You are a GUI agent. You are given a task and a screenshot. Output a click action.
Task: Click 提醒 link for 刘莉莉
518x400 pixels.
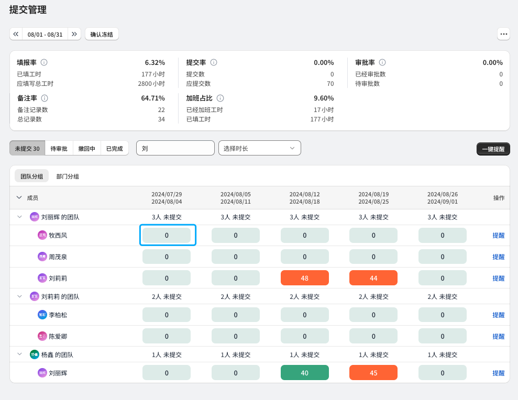pyautogui.click(x=498, y=278)
